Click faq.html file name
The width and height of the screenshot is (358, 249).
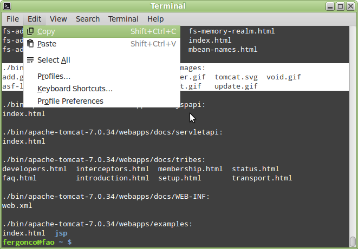[19, 178]
